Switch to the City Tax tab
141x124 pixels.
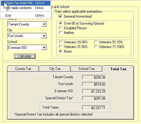[x=55, y=69]
